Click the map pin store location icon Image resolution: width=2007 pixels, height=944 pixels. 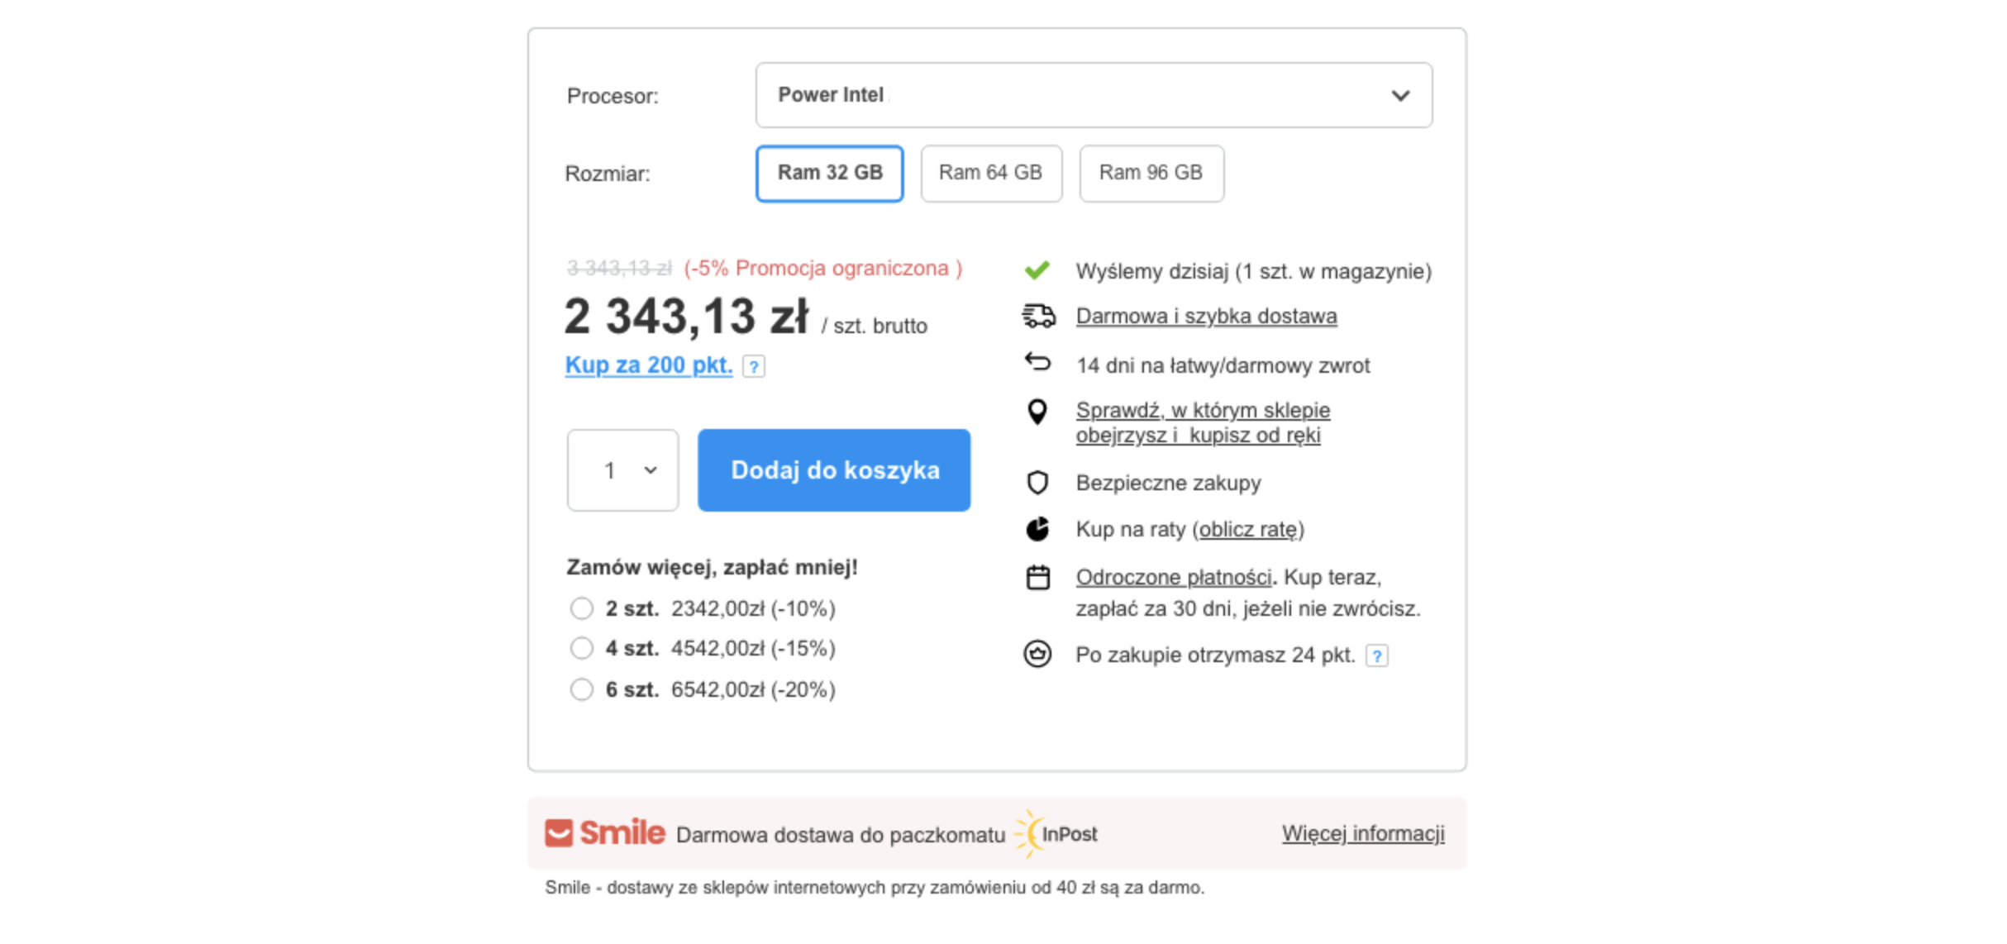pyautogui.click(x=1037, y=412)
